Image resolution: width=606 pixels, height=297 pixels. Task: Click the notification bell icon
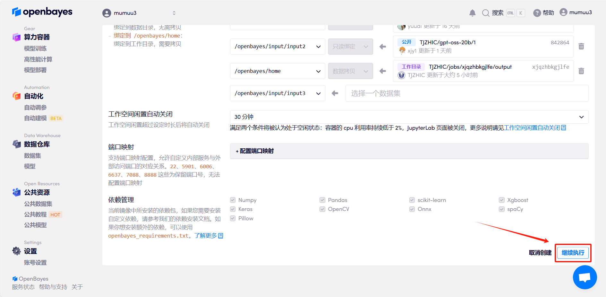tap(472, 13)
